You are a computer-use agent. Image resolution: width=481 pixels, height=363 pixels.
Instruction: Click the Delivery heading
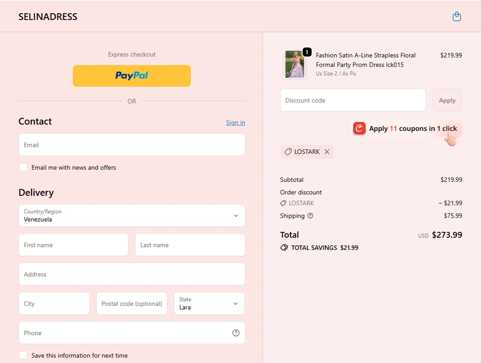pyautogui.click(x=36, y=192)
